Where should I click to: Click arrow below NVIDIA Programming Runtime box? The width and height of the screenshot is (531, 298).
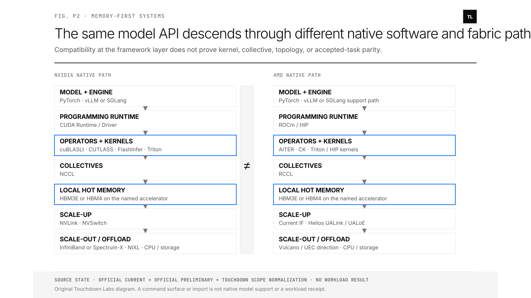[145, 133]
